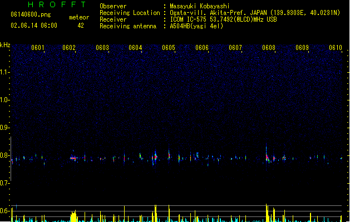Click the kHz axis unit label
This screenshot has width=350, height=222.
coord(5,45)
